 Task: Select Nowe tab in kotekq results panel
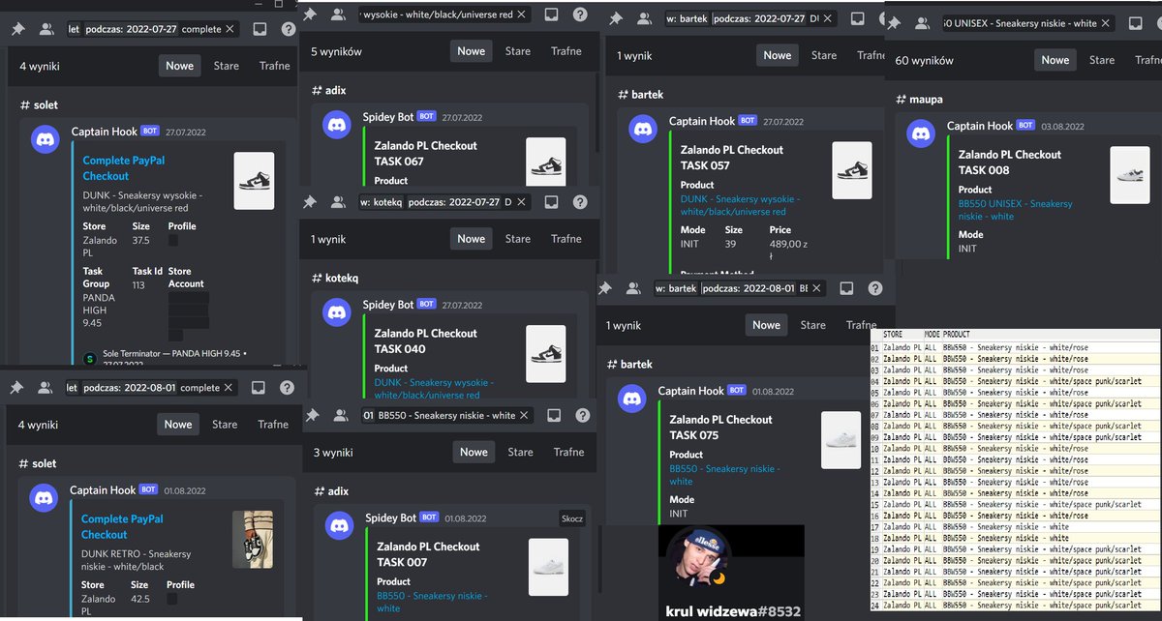tap(472, 239)
